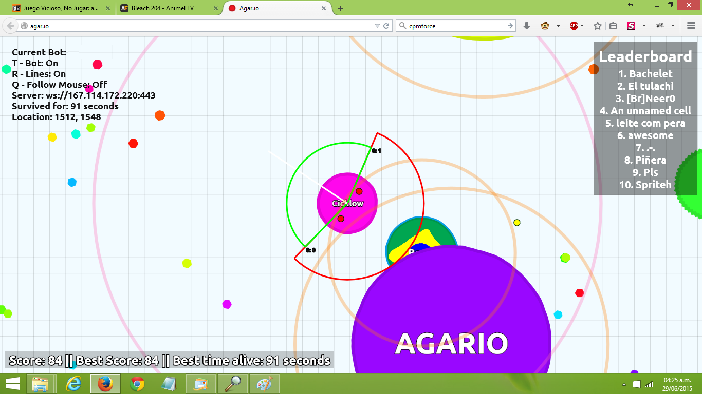Go back with the browser back arrow
Image resolution: width=702 pixels, height=394 pixels.
point(10,26)
